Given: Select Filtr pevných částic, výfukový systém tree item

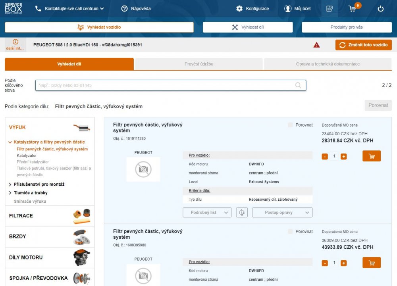Looking at the screenshot, I should (52, 149).
